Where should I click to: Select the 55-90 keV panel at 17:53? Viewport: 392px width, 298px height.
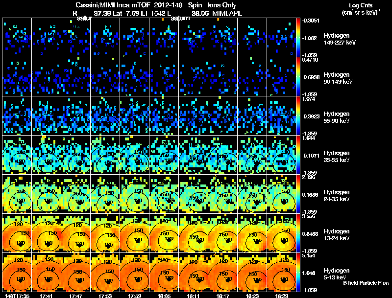105,116
